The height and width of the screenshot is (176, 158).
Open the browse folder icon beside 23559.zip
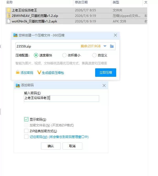(x=112, y=46)
